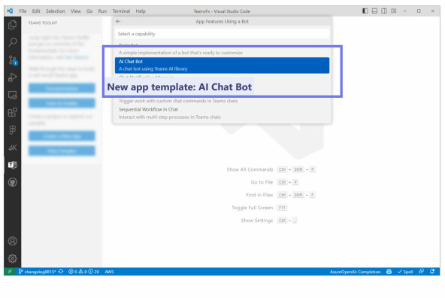
Task: Click AzureOpenAI: Completion status entry
Action: [x=355, y=272]
